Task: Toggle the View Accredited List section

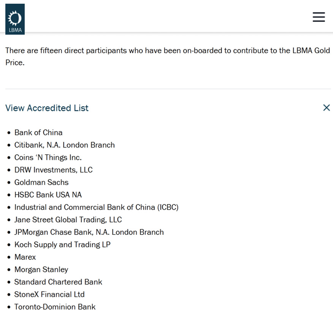Action: [x=47, y=108]
